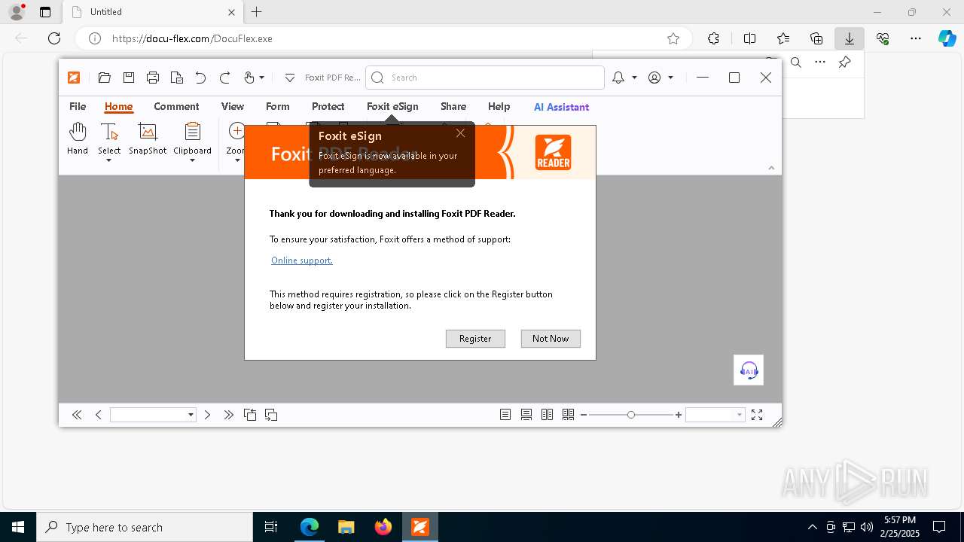Dismiss dialog with Not Now
Viewport: 964px width, 542px height.
pyautogui.click(x=551, y=339)
